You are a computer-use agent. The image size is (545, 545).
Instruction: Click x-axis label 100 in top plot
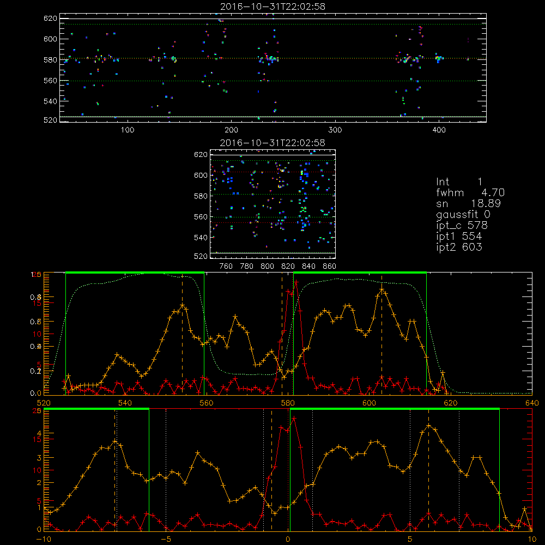click(x=128, y=130)
